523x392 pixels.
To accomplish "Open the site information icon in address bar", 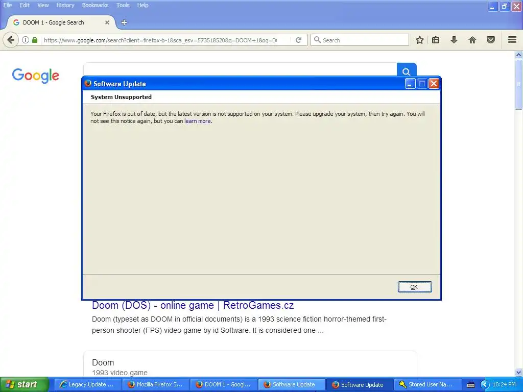I will tap(26, 40).
